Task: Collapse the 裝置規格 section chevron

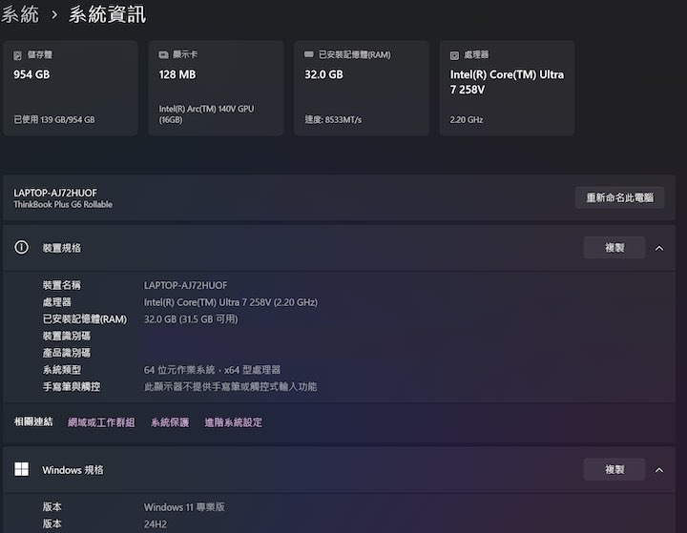Action: [x=659, y=248]
